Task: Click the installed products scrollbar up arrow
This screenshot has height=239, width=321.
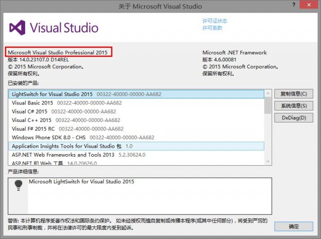Action: coord(268,93)
